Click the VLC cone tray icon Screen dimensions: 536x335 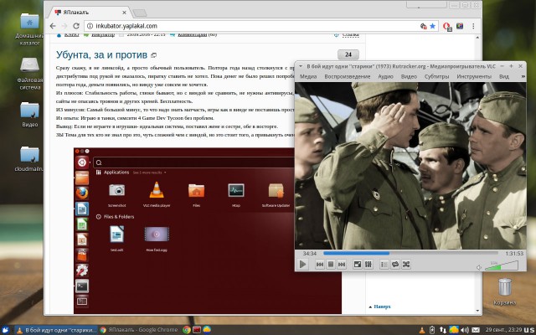[x=422, y=330]
